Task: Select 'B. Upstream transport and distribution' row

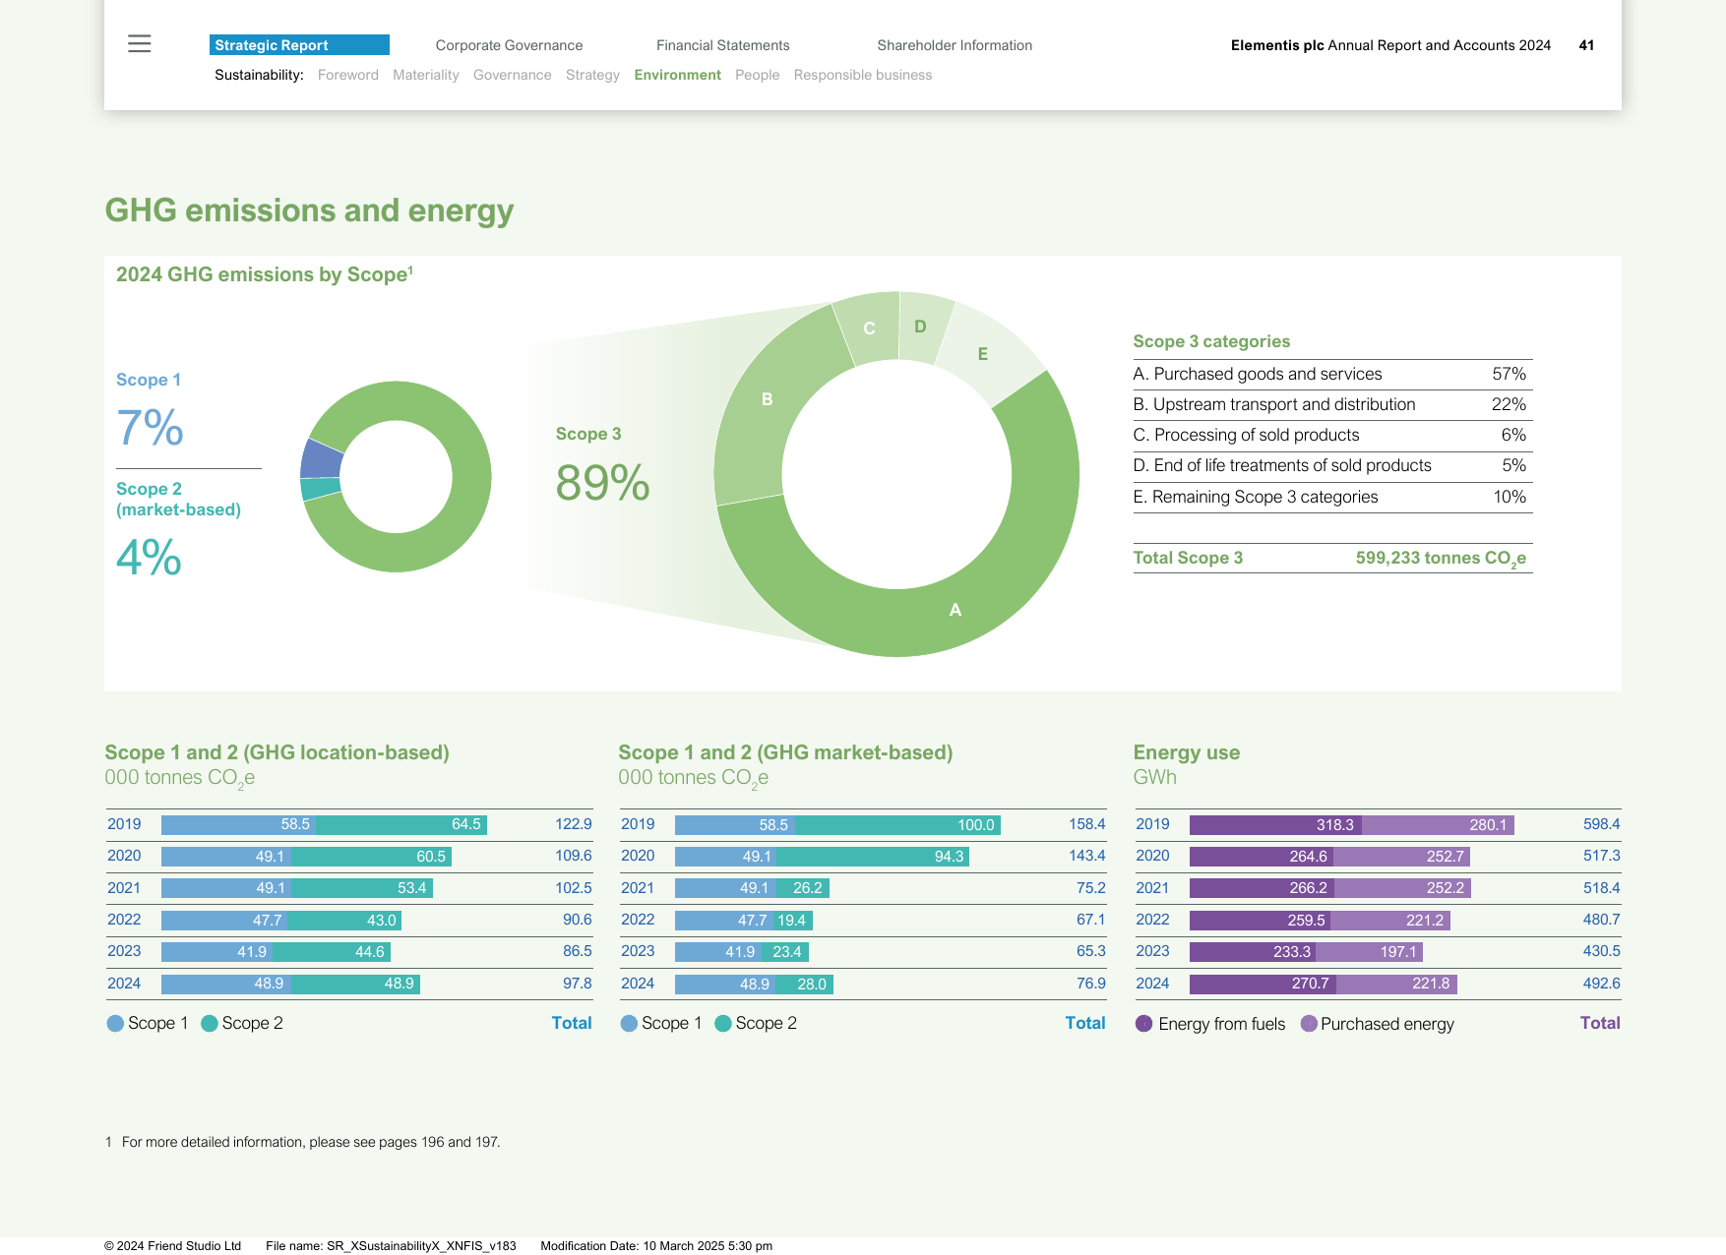Action: [x=1332, y=404]
